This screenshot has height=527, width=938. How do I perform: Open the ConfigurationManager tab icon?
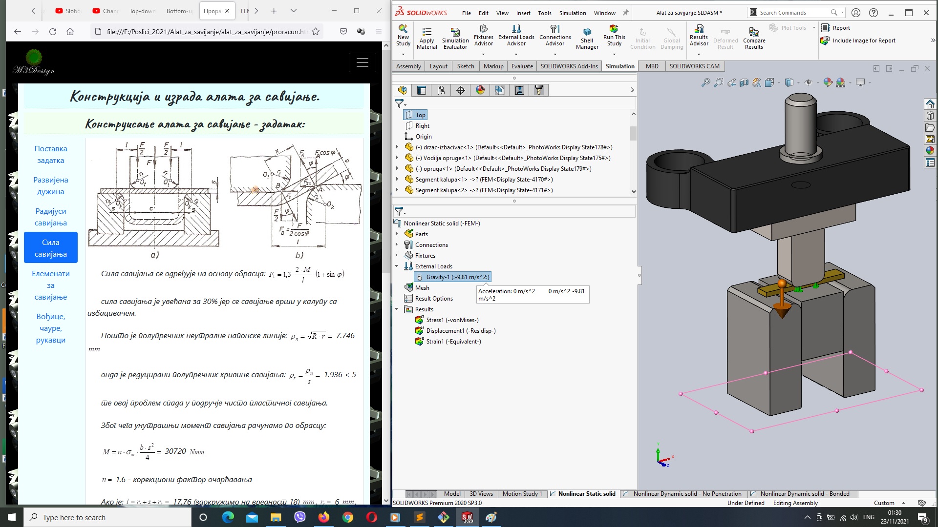(x=441, y=90)
